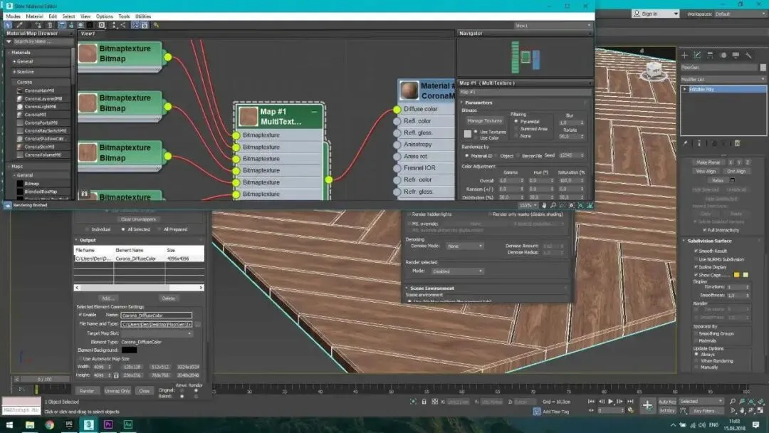Open the Modes menu
Screen dimensions: 769x433
click(14, 16)
